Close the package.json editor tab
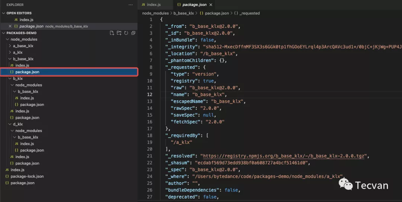 [211, 5]
